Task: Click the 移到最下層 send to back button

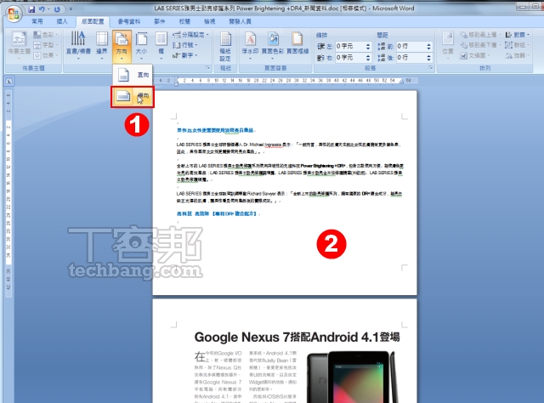Action: (x=480, y=45)
